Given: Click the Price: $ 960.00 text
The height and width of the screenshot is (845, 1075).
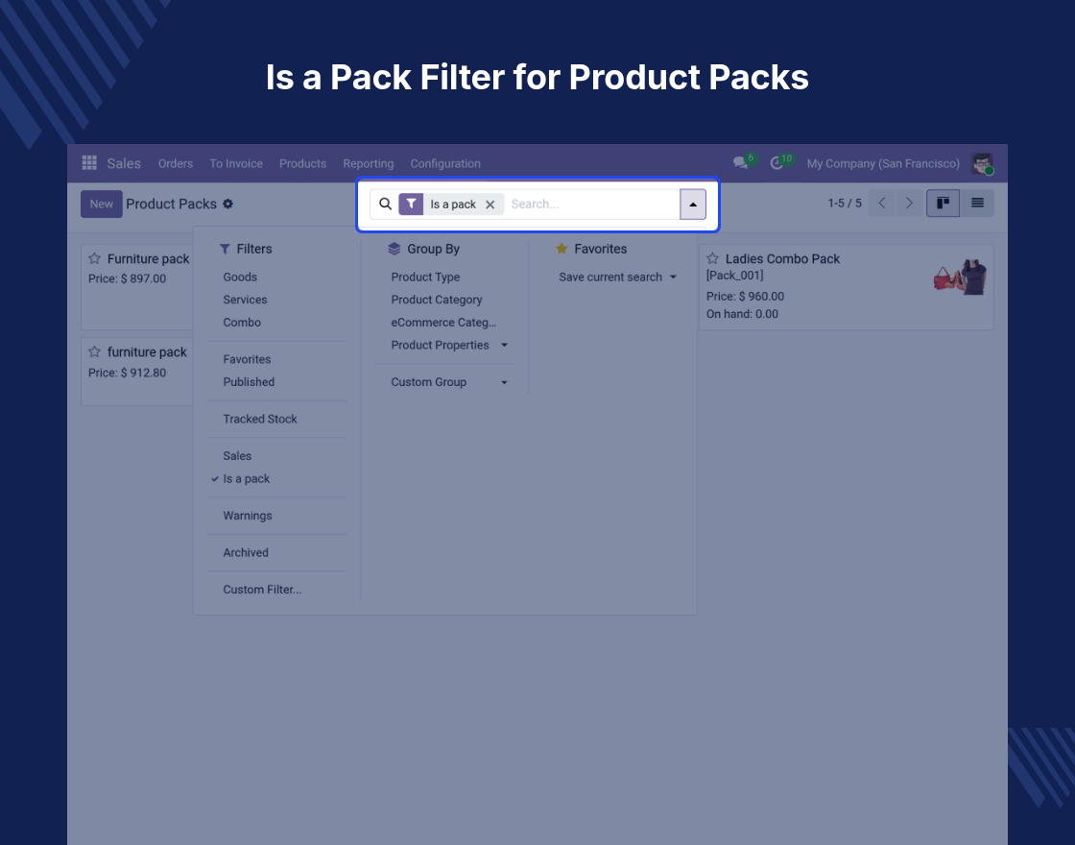Looking at the screenshot, I should (x=745, y=297).
